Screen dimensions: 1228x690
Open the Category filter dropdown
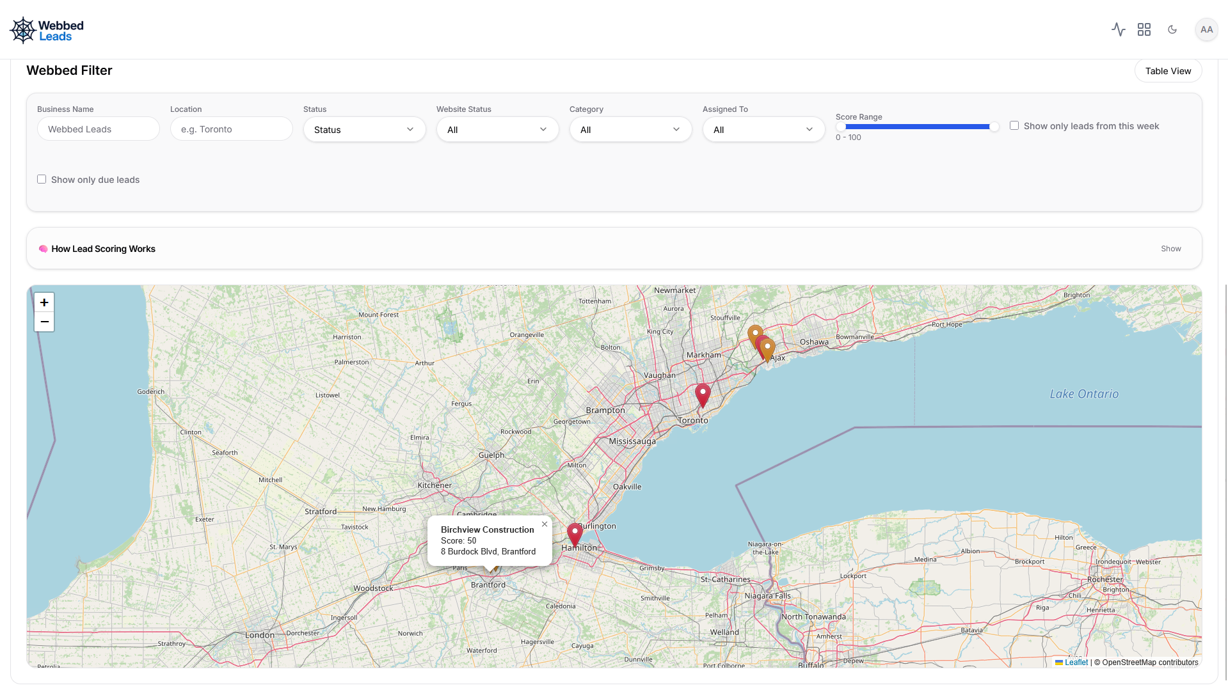pos(630,129)
